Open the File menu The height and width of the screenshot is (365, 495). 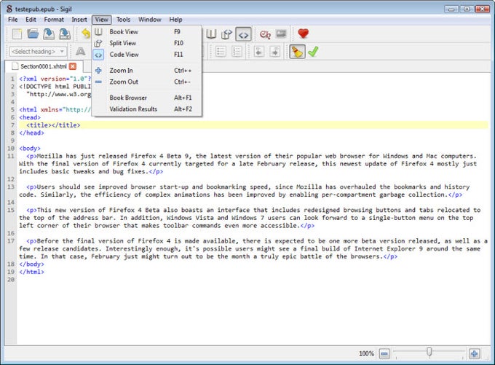[13, 20]
